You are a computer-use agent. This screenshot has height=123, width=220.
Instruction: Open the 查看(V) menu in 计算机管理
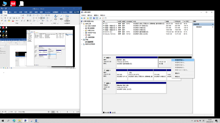(x=96, y=15)
